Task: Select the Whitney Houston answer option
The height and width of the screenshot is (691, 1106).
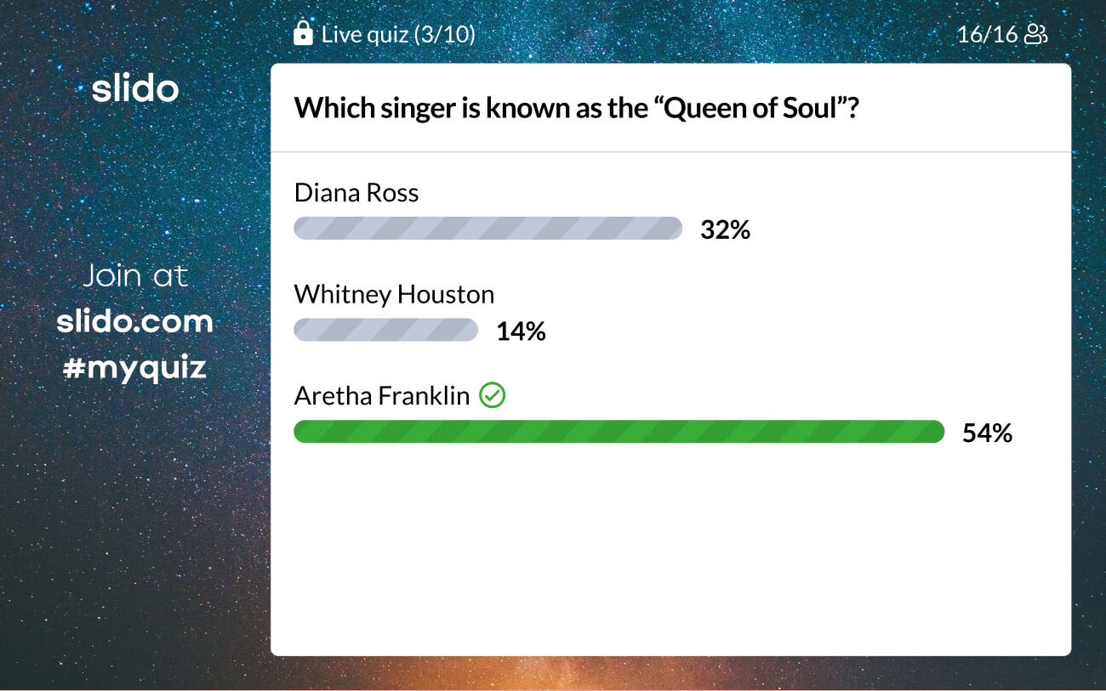Action: pyautogui.click(x=394, y=294)
